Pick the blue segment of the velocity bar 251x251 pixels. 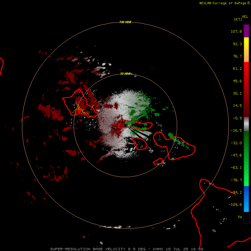pos(246,199)
